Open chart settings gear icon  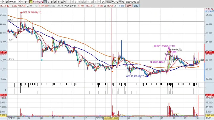coord(123,2)
